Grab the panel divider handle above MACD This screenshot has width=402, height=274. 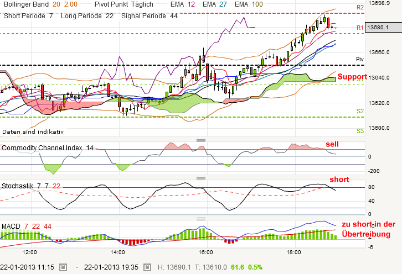(201, 219)
